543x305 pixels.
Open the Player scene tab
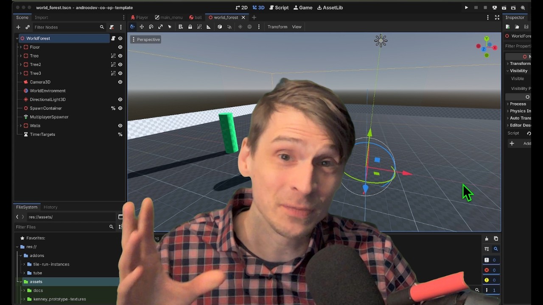pyautogui.click(x=140, y=17)
